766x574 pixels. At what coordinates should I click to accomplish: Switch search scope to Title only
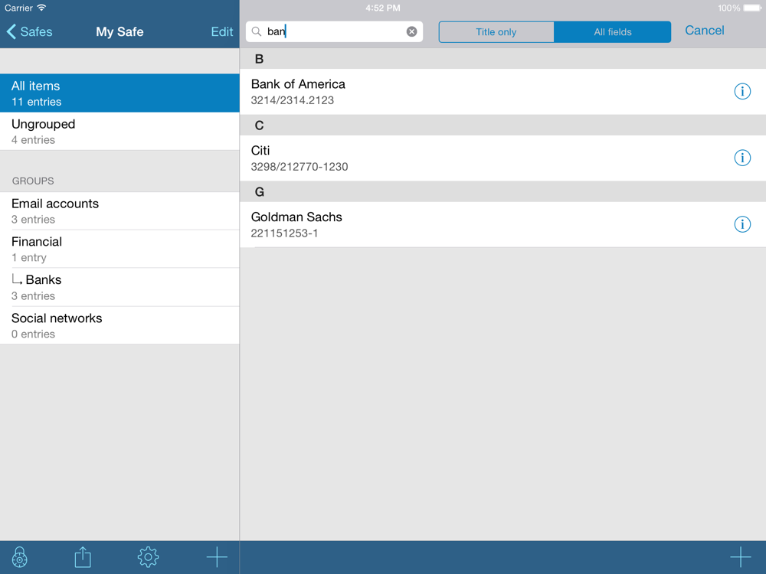tap(496, 31)
